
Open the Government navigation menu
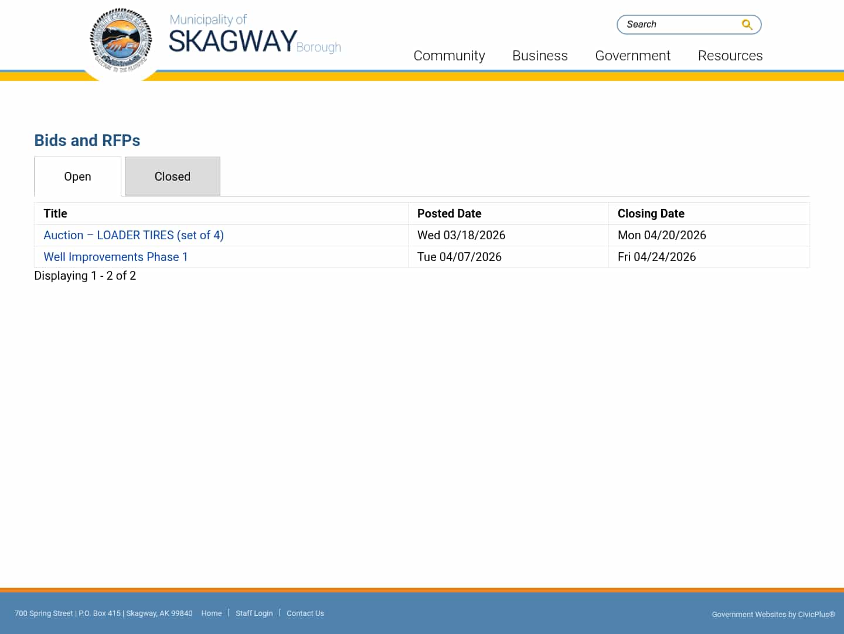point(633,56)
